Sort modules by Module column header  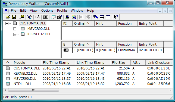coord(27,63)
